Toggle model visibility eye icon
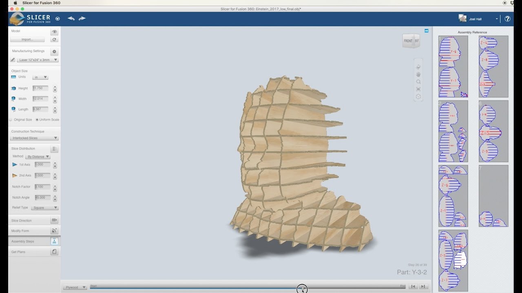The height and width of the screenshot is (293, 522). click(x=54, y=32)
